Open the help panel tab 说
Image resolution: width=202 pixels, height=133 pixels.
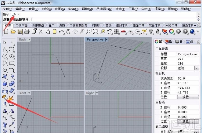pos(190,42)
